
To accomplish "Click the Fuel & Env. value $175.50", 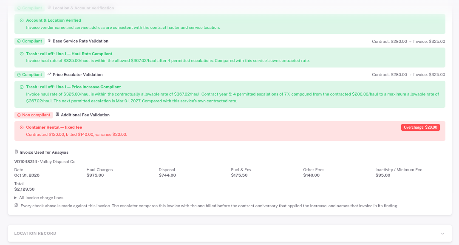I will click(239, 175).
